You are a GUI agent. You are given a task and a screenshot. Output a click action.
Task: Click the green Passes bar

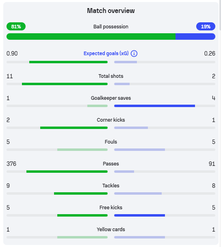pos(67,172)
